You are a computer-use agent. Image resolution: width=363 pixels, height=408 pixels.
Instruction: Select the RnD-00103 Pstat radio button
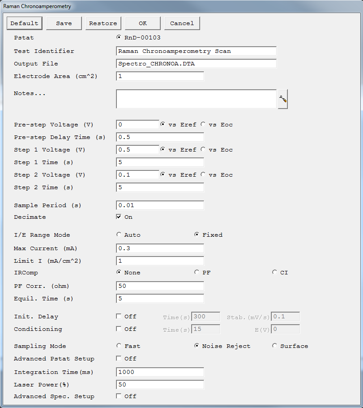click(x=119, y=37)
